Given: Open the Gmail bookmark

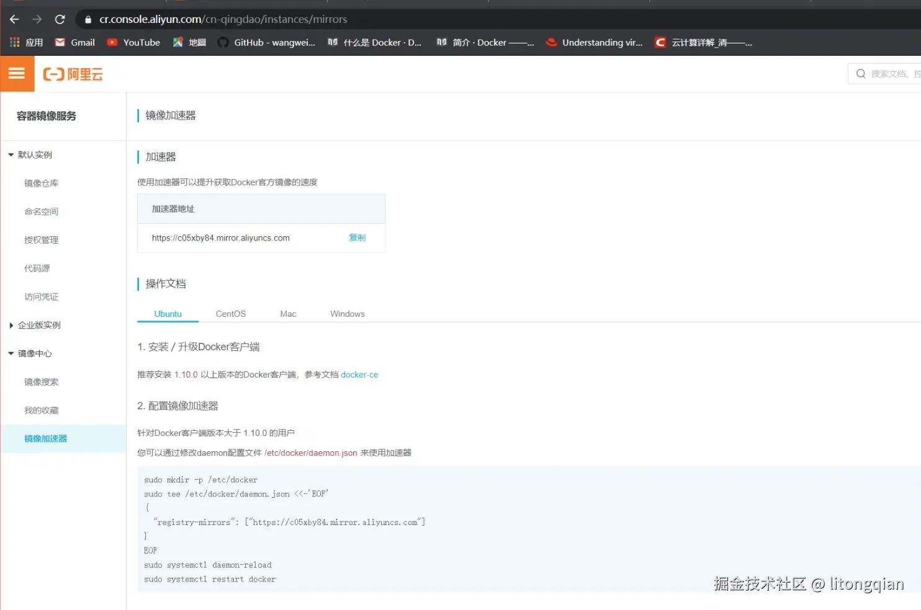Looking at the screenshot, I should (x=75, y=42).
